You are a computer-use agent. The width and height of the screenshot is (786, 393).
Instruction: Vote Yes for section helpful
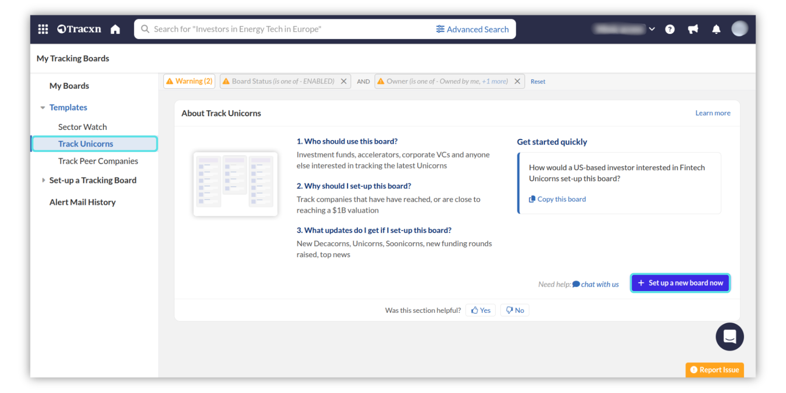pyautogui.click(x=481, y=310)
